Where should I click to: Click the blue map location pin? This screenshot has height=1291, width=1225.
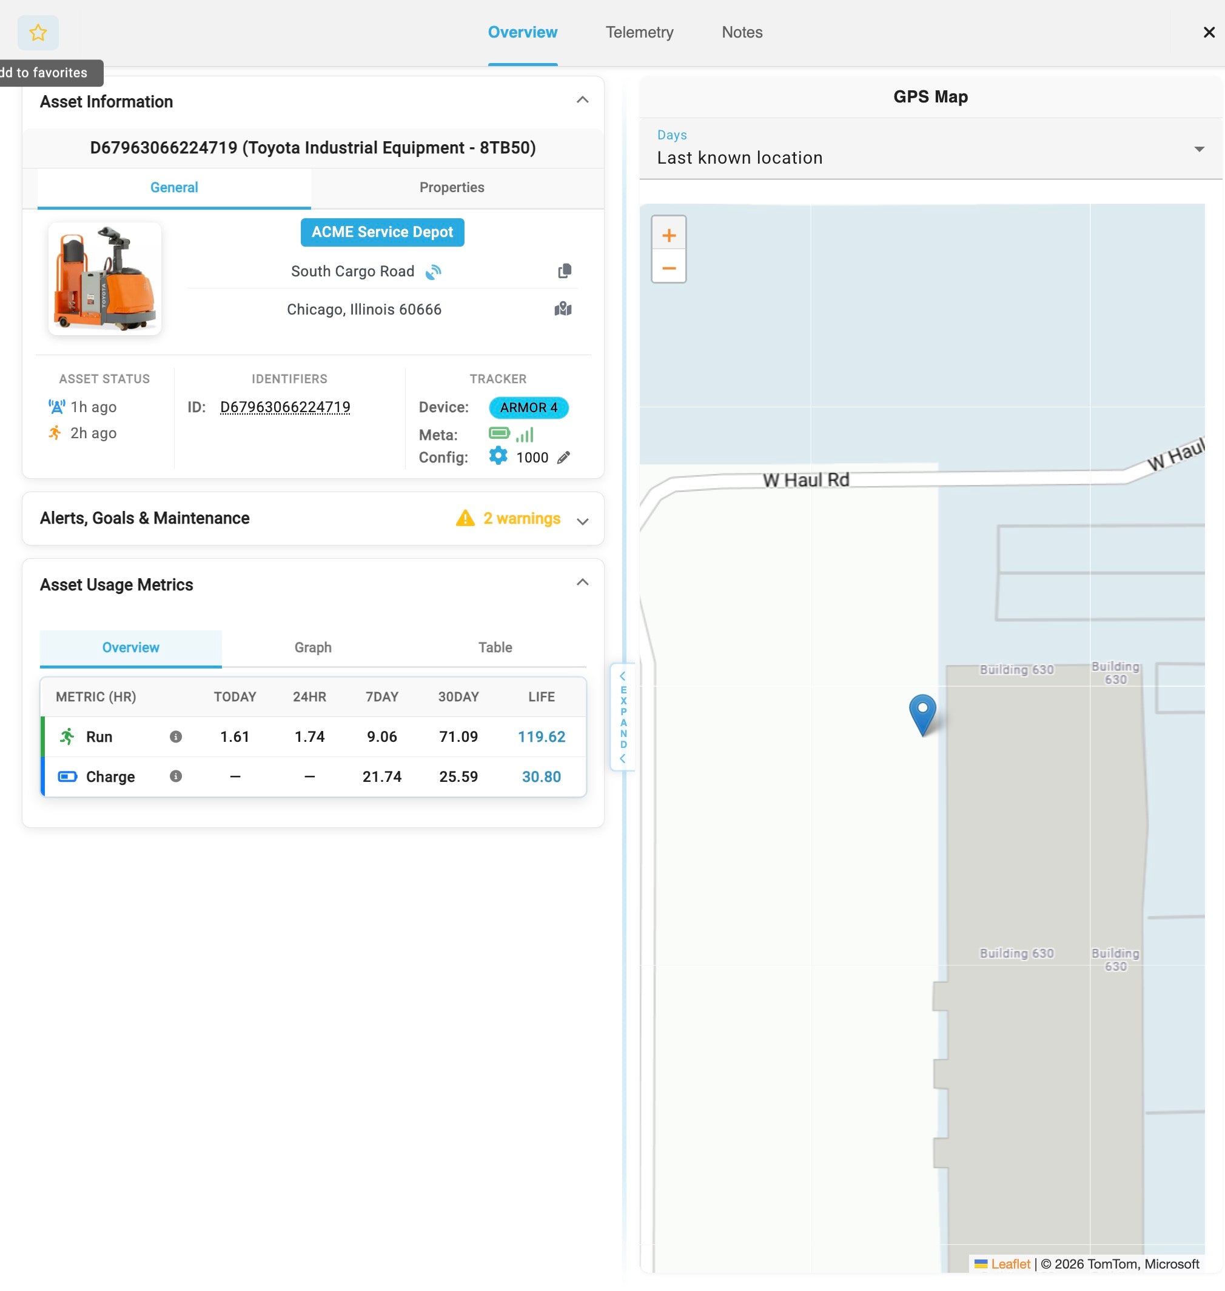point(922,715)
